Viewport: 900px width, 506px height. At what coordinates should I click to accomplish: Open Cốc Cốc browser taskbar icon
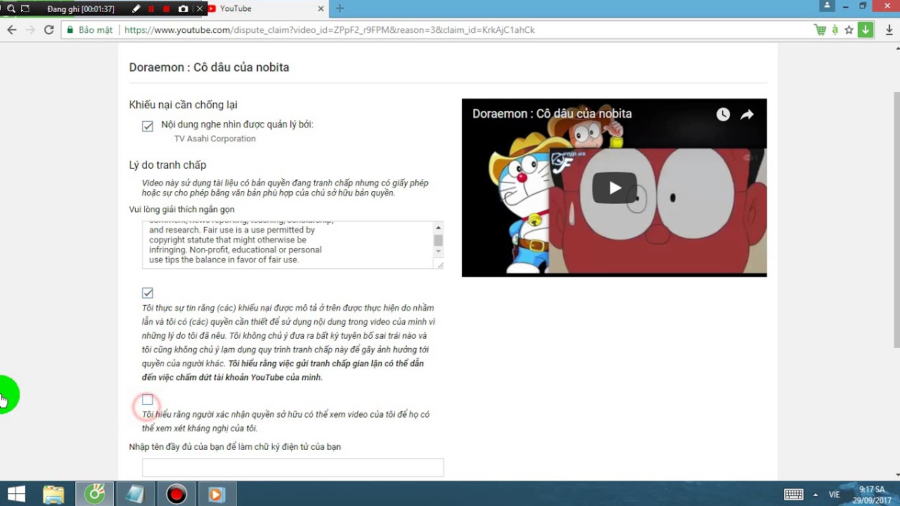95,494
